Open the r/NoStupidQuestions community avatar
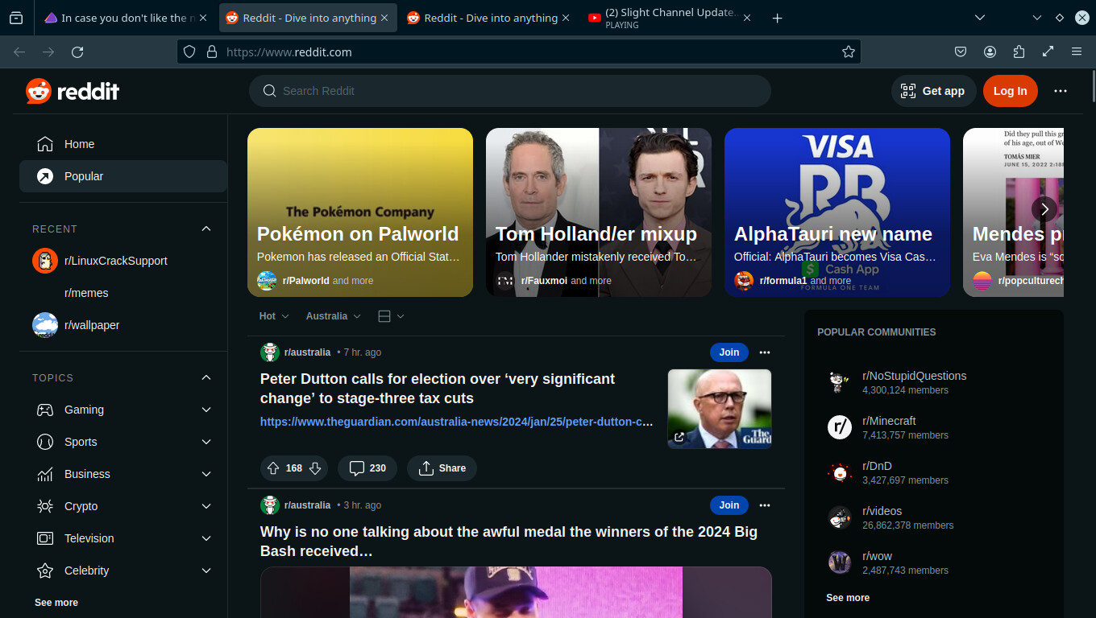The height and width of the screenshot is (618, 1096). 840,382
